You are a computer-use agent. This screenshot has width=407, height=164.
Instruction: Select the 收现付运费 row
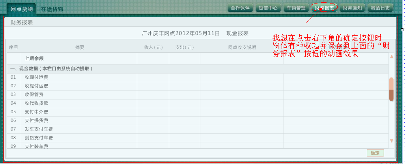tap(198, 77)
